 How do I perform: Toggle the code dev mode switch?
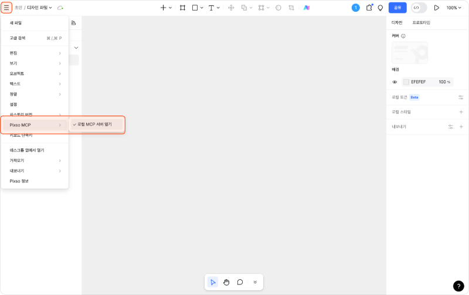pos(419,8)
